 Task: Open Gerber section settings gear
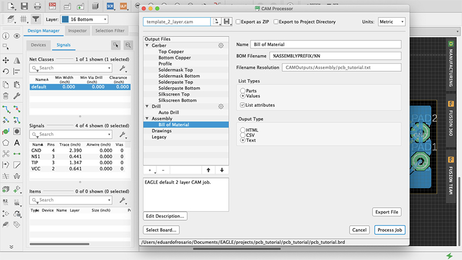[221, 45]
